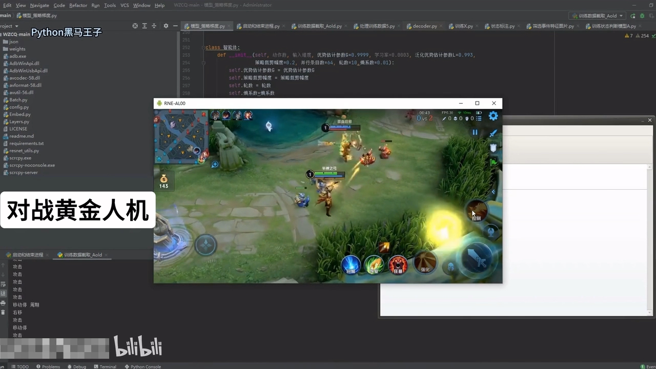656x369 pixels.
Task: Use the 回城 recall skill
Action: tap(351, 264)
